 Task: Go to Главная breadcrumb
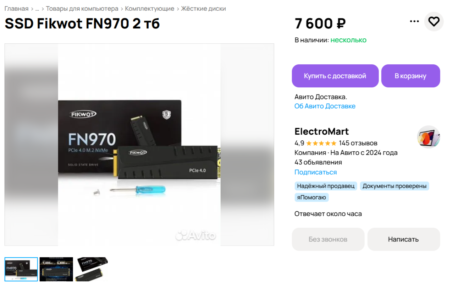point(16,9)
